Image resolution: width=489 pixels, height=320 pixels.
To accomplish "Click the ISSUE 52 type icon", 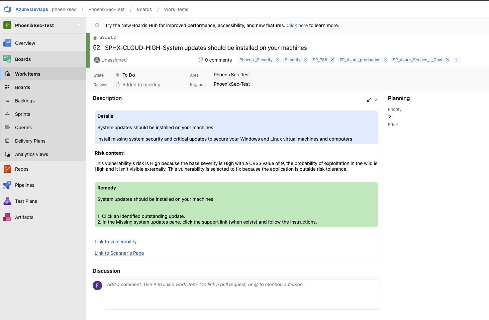I will [x=95, y=37].
